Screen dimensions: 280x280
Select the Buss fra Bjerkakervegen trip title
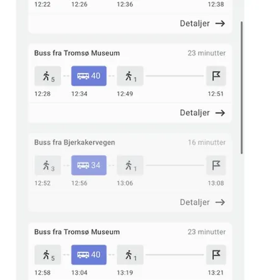coord(75,142)
